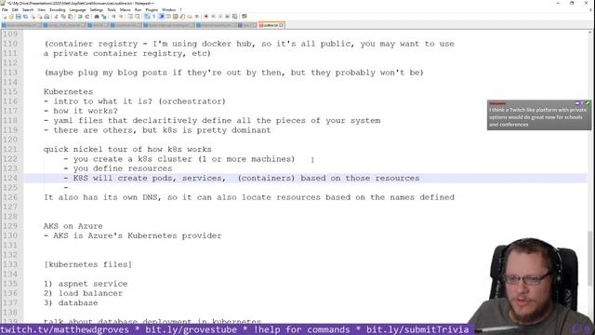Open the Search menu
Screen dimensions: 595x335
(x=28, y=9)
